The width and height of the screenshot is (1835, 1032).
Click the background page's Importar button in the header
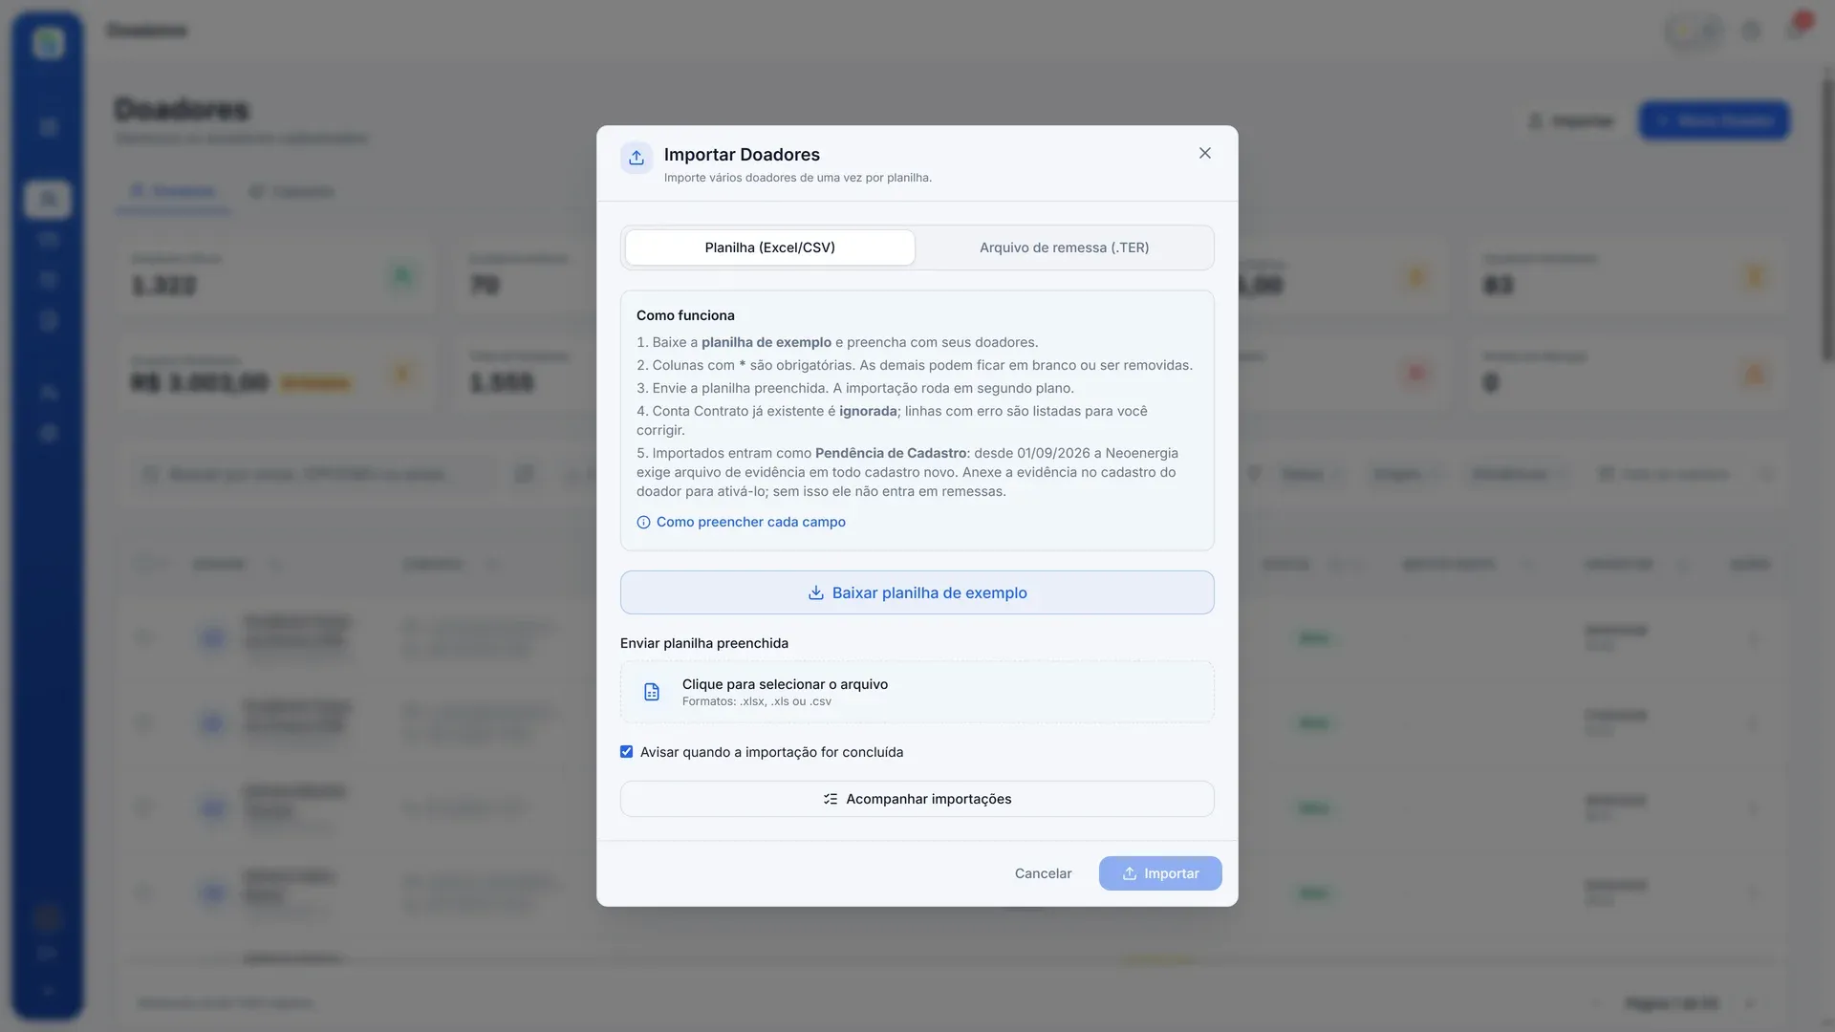(1571, 120)
